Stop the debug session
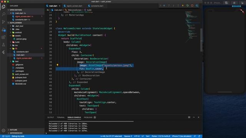 click(x=192, y=6)
